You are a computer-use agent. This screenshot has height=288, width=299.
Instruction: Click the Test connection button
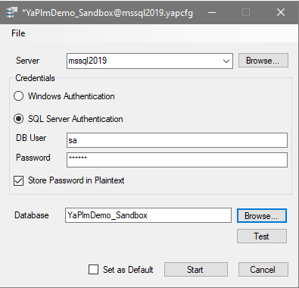262,236
